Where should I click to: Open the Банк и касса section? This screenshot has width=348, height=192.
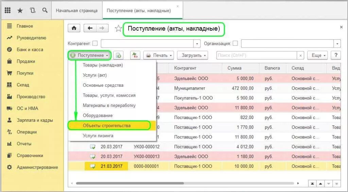30,50
